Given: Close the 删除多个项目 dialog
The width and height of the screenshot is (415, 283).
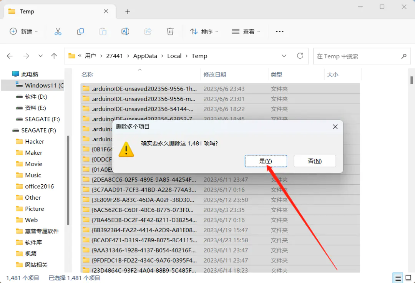Looking at the screenshot, I should [x=335, y=127].
